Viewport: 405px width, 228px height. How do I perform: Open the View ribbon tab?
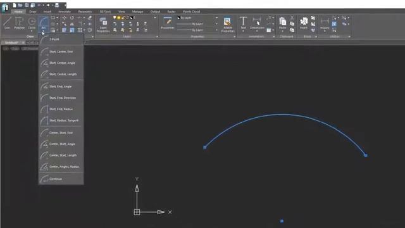click(121, 11)
